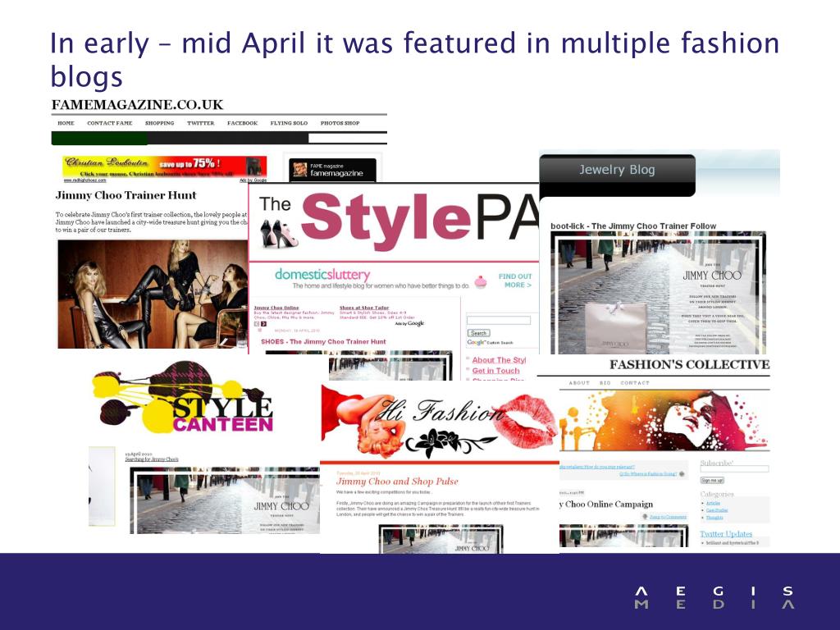Click the Jump to Comments link
Screen dimensions: 840x630
click(x=668, y=517)
